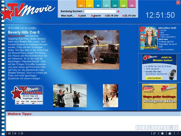The width and height of the screenshot is (181, 136).
Task: Click the 'Weitere Tipps:' heading
Action: coord(20,114)
